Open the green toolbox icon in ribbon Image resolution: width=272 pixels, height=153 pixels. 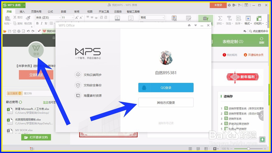(206, 18)
